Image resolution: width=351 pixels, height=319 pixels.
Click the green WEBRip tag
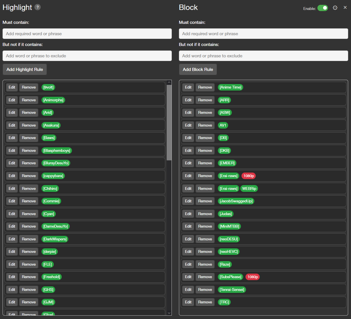click(249, 188)
